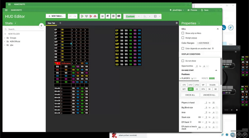Tick the Do not show checkbox

coord(183,61)
